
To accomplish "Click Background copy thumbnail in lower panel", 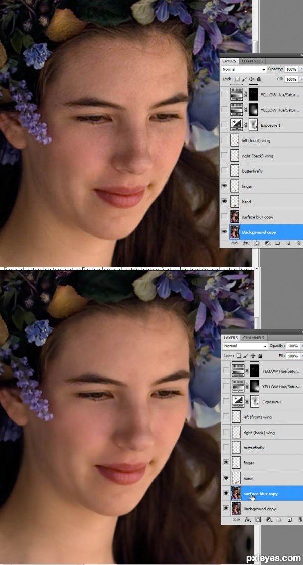I will 236,509.
